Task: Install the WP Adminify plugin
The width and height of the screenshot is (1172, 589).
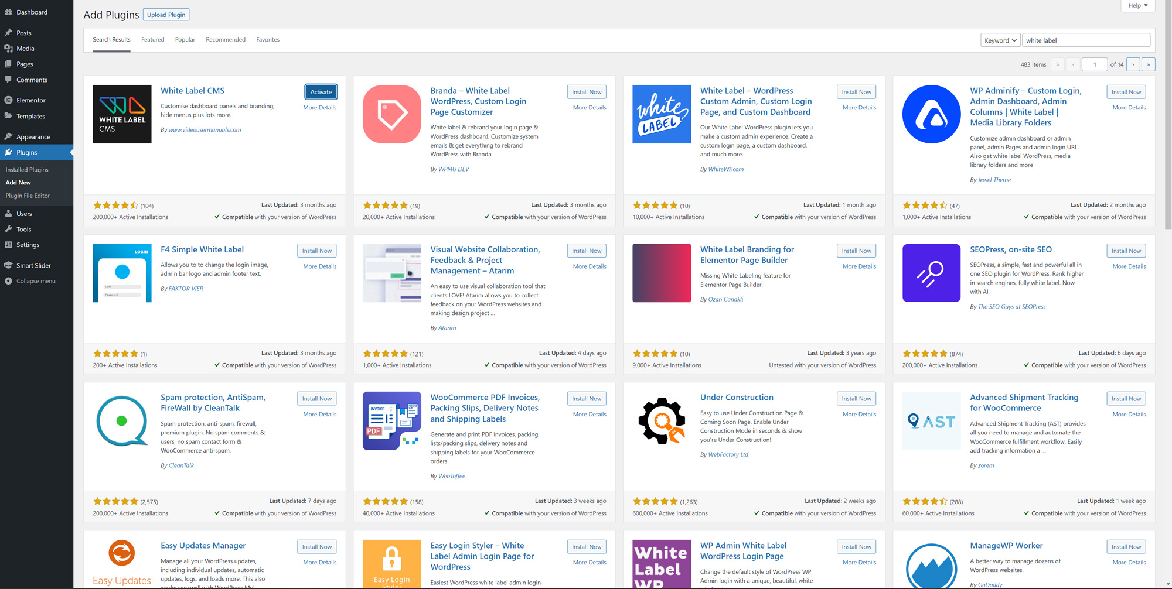Action: coord(1126,92)
